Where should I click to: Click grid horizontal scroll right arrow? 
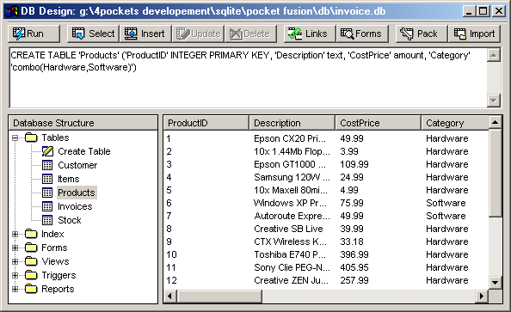point(482,296)
